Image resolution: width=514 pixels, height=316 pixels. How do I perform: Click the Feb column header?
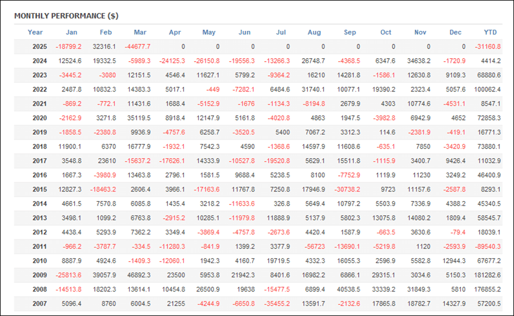point(106,32)
